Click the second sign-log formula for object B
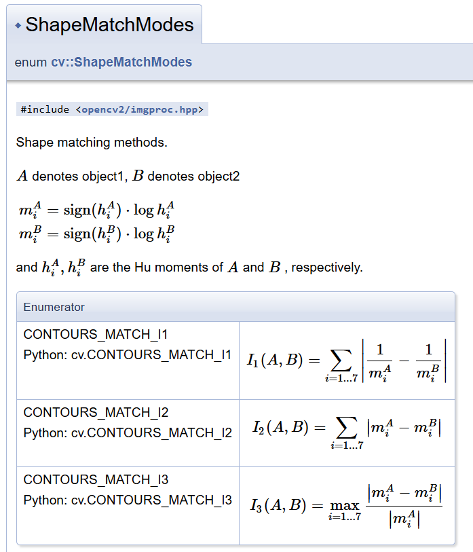This screenshot has width=473, height=552. pyautogui.click(x=97, y=234)
